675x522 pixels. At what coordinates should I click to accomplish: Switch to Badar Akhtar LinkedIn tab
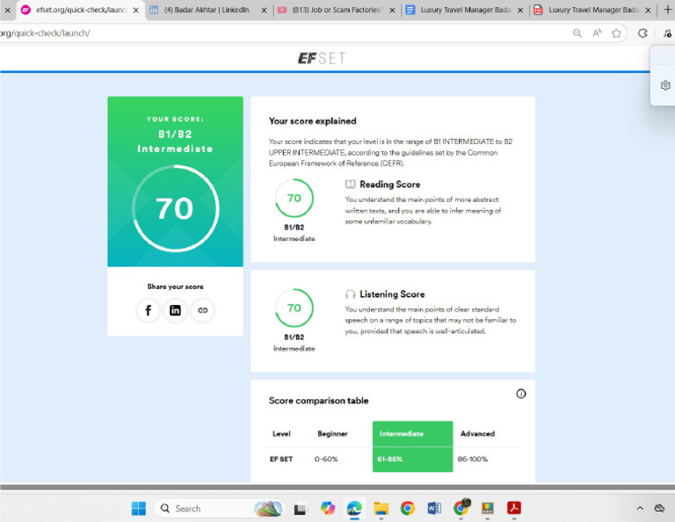pyautogui.click(x=207, y=10)
